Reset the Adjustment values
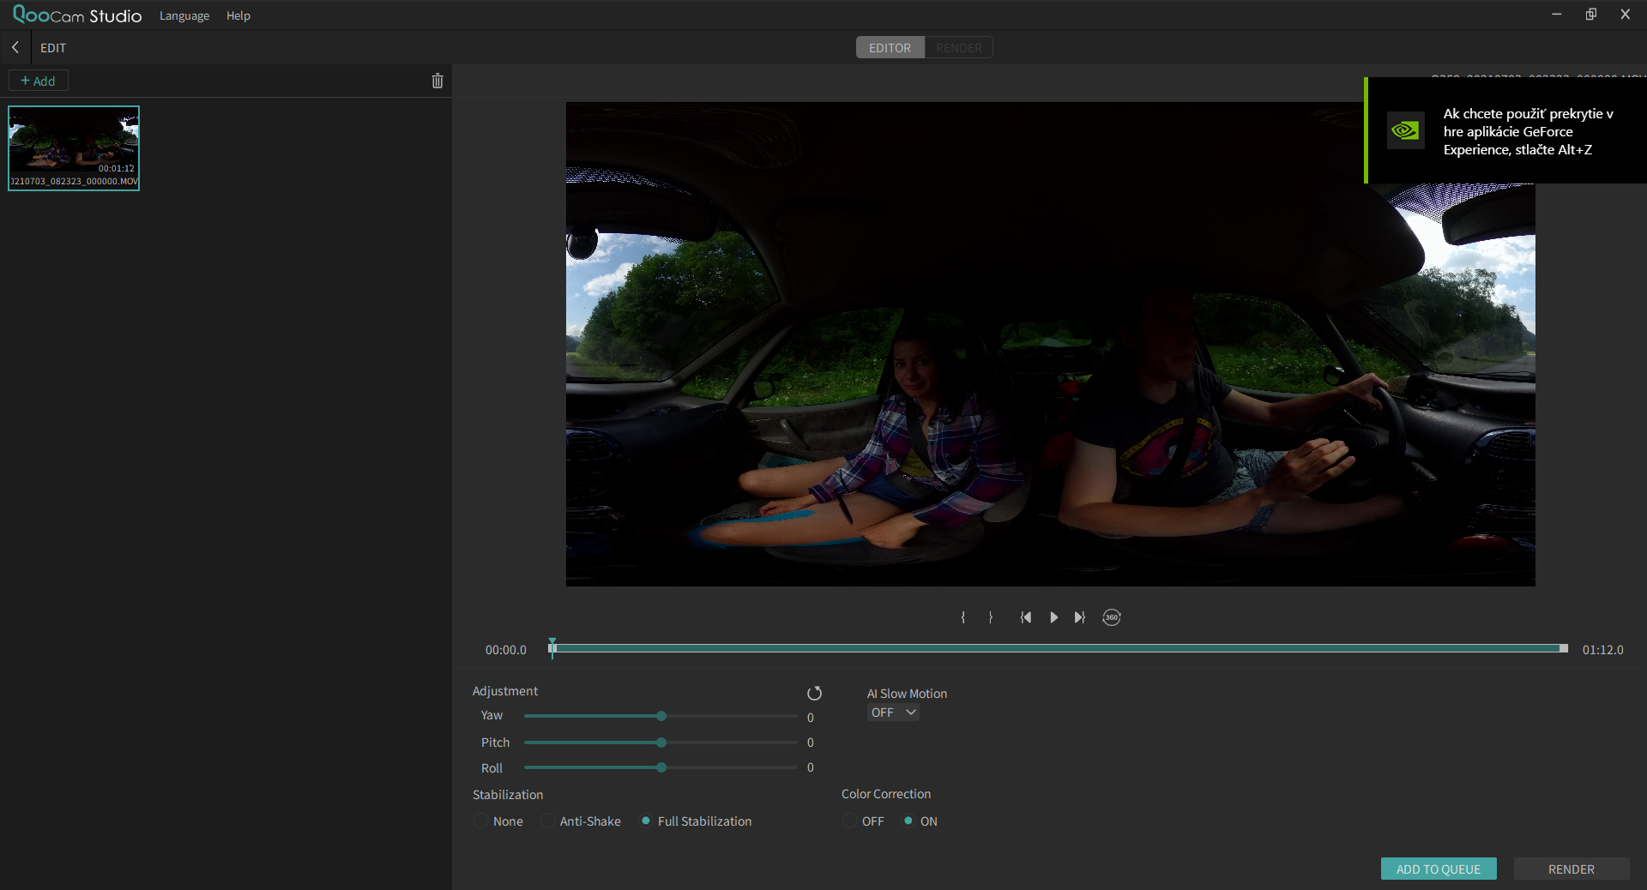The width and height of the screenshot is (1647, 890). pyautogui.click(x=814, y=693)
